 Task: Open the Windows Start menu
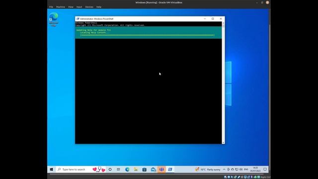point(51,169)
